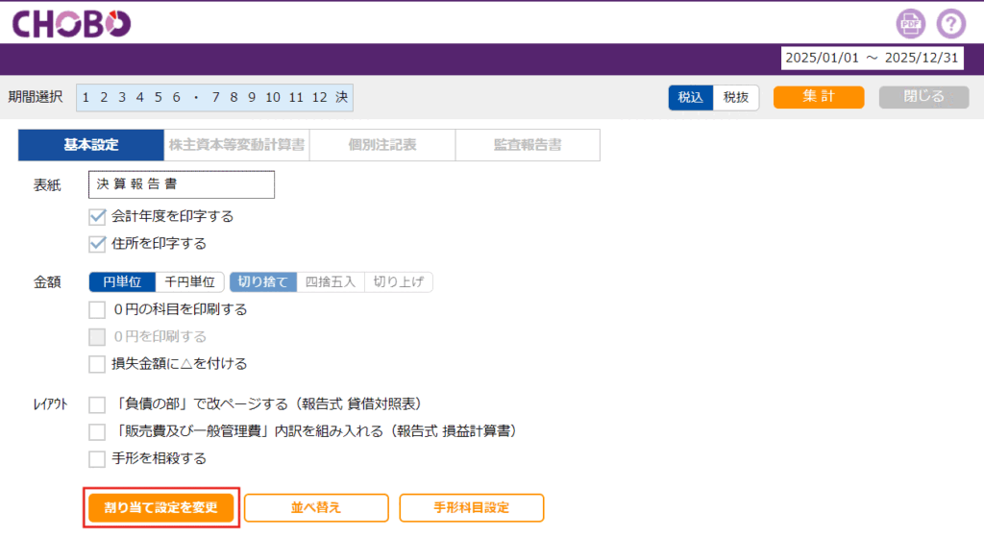Select 千円単位 amount unit
Screen dimensions: 984x537
click(189, 281)
